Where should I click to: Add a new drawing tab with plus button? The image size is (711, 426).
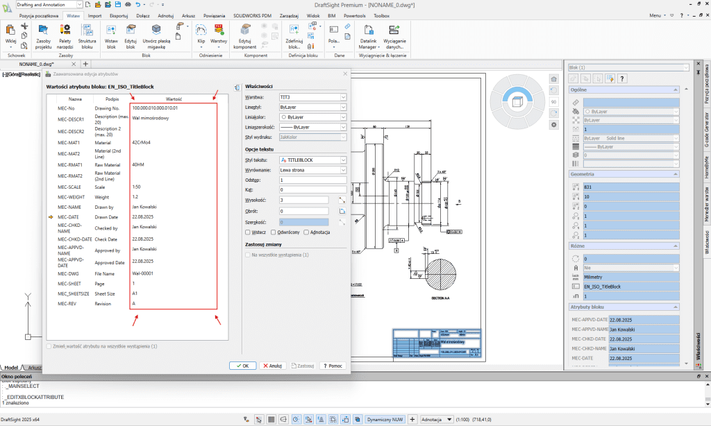[x=85, y=64]
